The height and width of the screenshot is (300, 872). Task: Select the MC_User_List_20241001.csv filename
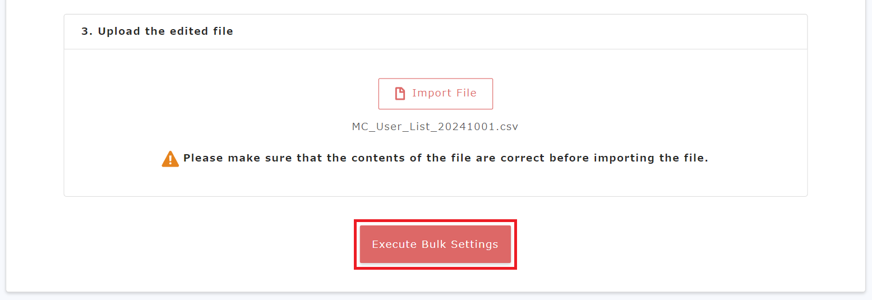coord(435,127)
